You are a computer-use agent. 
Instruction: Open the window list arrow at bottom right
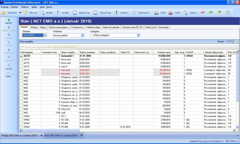pos(238,136)
